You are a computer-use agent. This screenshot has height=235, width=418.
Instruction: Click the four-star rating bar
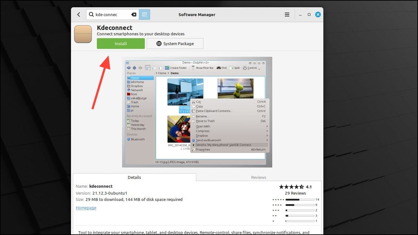pos(300,205)
